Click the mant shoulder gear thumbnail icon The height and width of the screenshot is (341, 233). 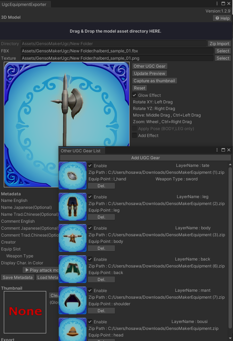pyautogui.click(x=73, y=300)
